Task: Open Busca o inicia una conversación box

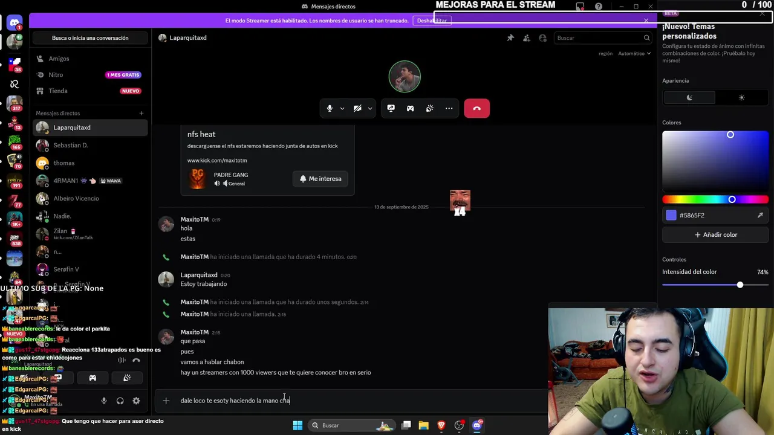Action: [x=90, y=38]
